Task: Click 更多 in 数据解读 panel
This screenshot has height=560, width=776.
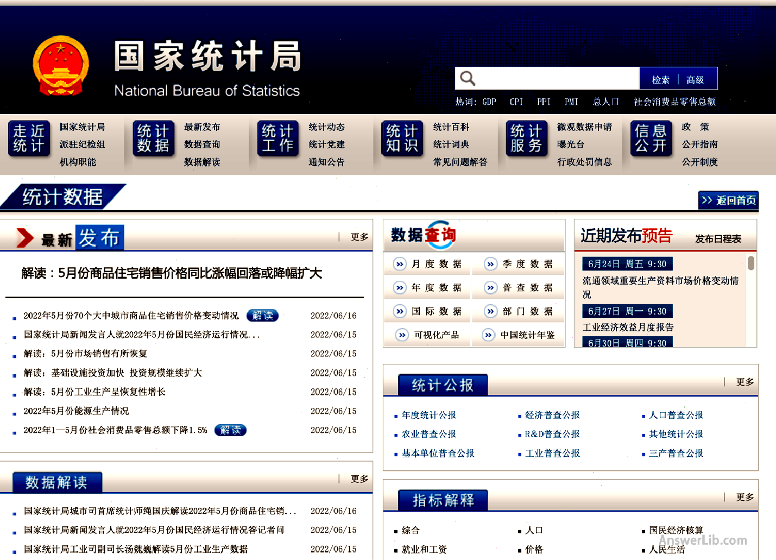Action: 359,479
